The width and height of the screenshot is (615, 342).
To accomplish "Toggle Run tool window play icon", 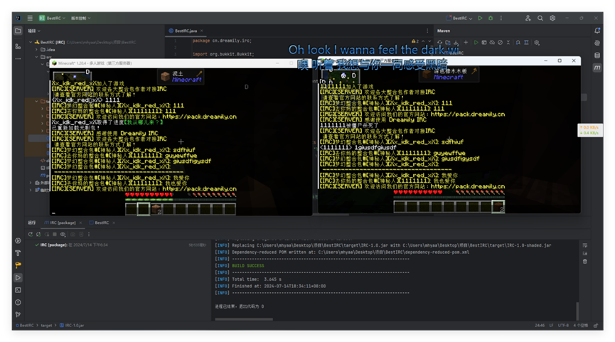I will [18, 278].
